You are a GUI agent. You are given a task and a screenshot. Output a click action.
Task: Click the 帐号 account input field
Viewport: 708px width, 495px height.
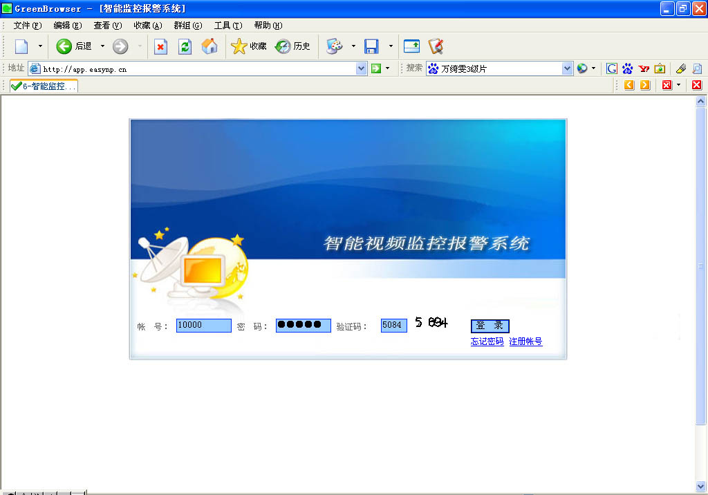point(203,326)
